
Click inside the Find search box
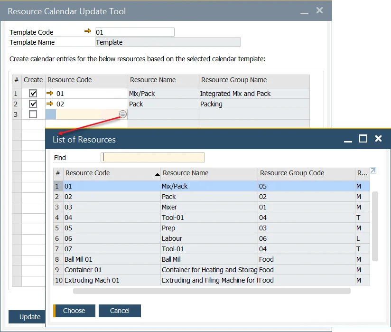pyautogui.click(x=152, y=157)
